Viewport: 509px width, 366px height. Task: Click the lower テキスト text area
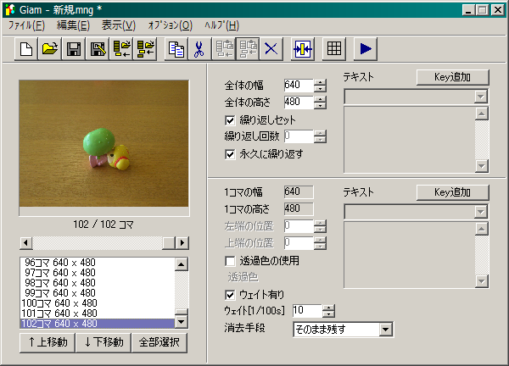410,255
